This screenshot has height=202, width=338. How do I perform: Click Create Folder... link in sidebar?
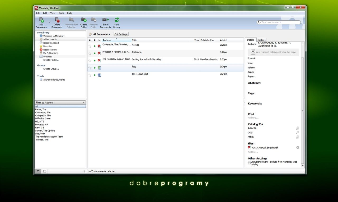point(51,60)
